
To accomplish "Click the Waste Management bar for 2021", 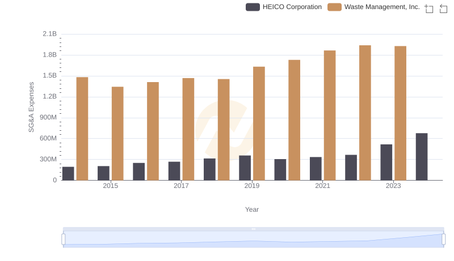I will coord(330,115).
